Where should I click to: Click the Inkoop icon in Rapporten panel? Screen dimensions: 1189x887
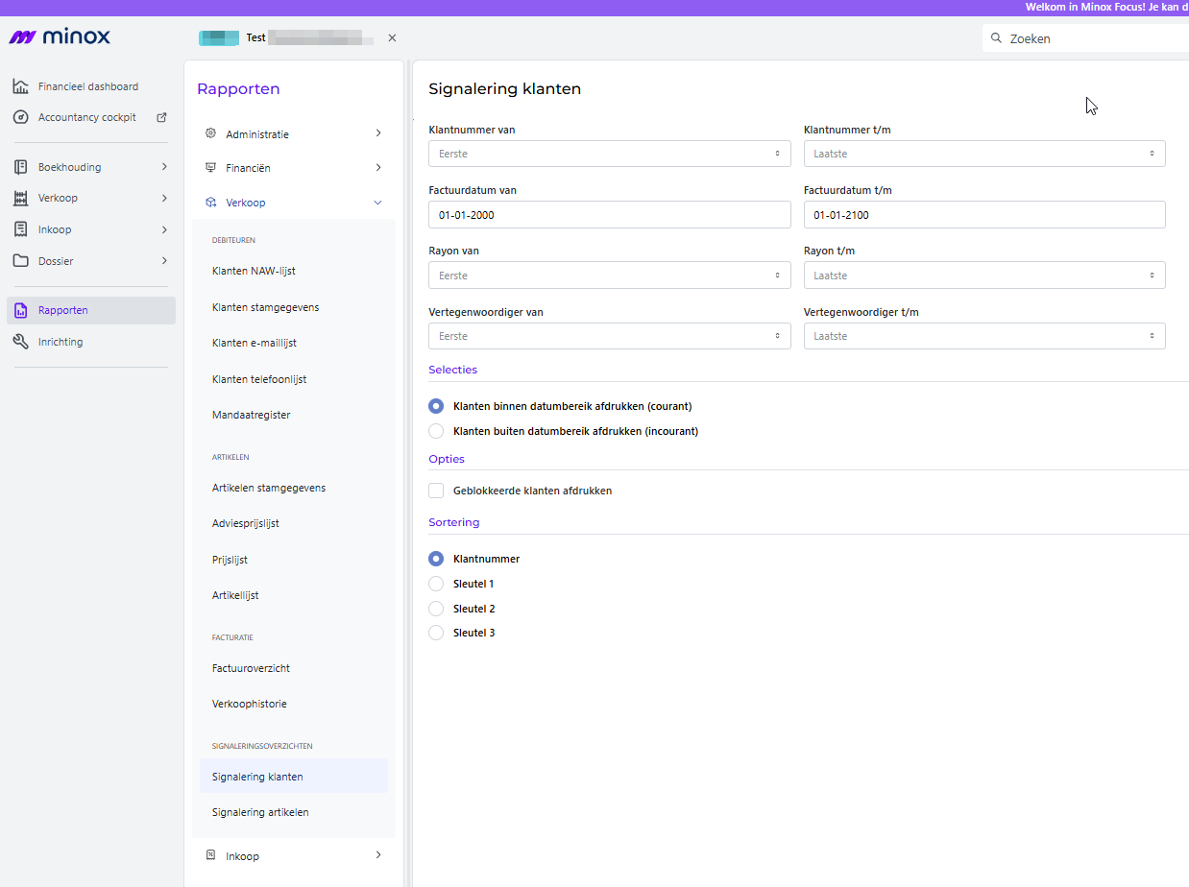210,855
